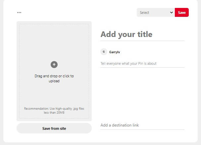Image resolution: width=201 pixels, height=145 pixels.
Task: Click the Drag and drop upload text
Action: 54,78
